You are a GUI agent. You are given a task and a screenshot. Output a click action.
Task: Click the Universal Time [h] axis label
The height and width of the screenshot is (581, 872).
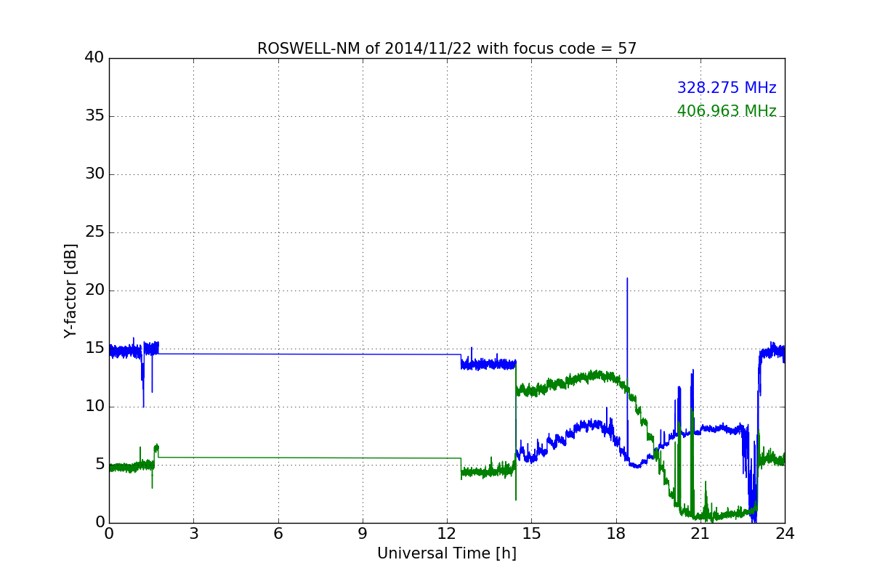point(447,553)
